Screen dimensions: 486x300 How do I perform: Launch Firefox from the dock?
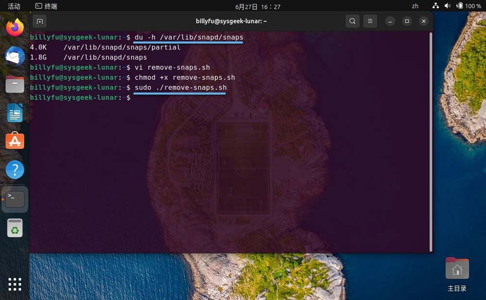coord(15,27)
